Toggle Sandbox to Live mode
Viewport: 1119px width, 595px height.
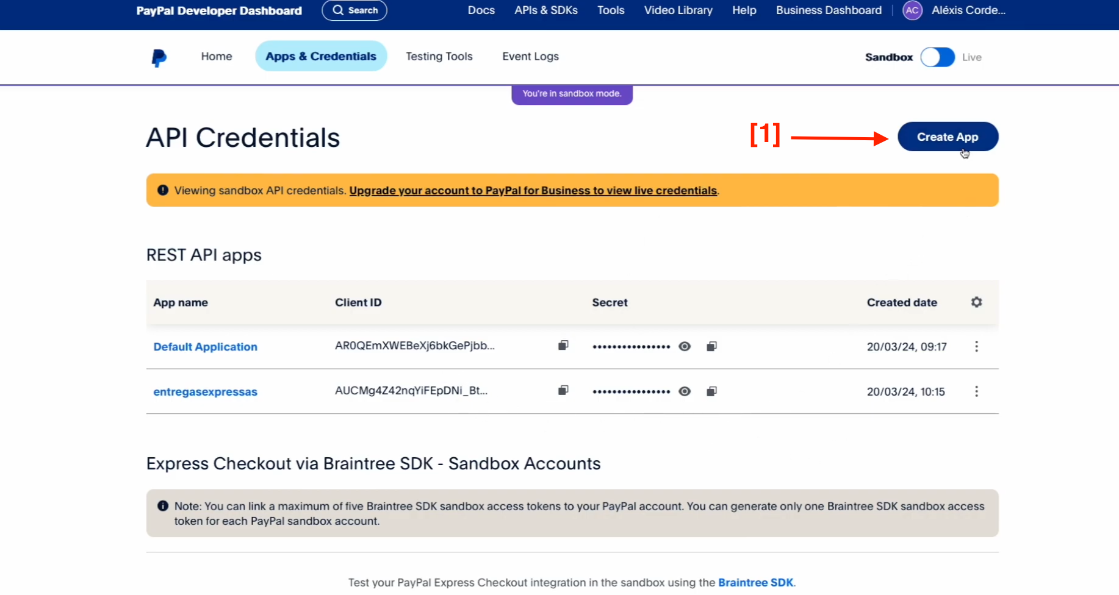pyautogui.click(x=937, y=57)
